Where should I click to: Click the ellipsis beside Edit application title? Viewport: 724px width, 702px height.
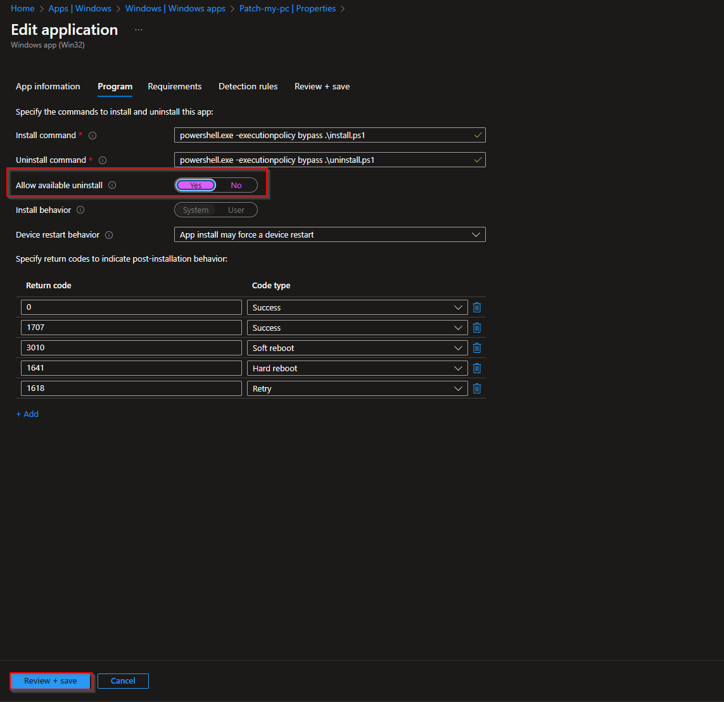coord(138,29)
